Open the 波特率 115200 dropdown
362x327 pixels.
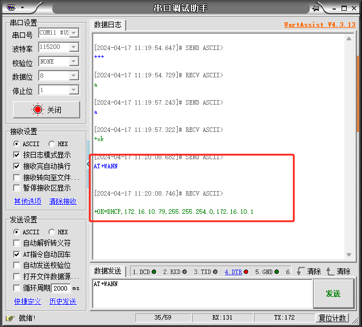[x=74, y=47]
